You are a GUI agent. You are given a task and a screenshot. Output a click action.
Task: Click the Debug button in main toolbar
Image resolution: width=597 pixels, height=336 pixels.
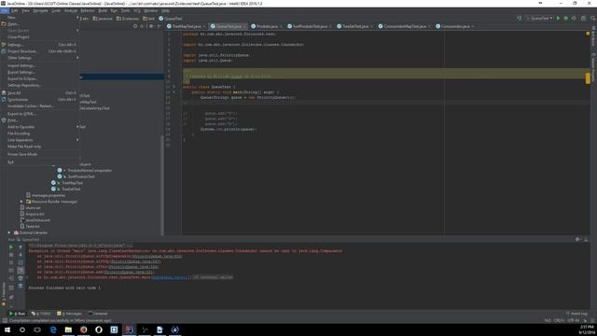(x=566, y=19)
